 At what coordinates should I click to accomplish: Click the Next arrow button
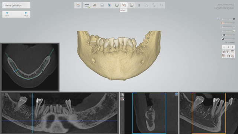(x=26, y=14)
